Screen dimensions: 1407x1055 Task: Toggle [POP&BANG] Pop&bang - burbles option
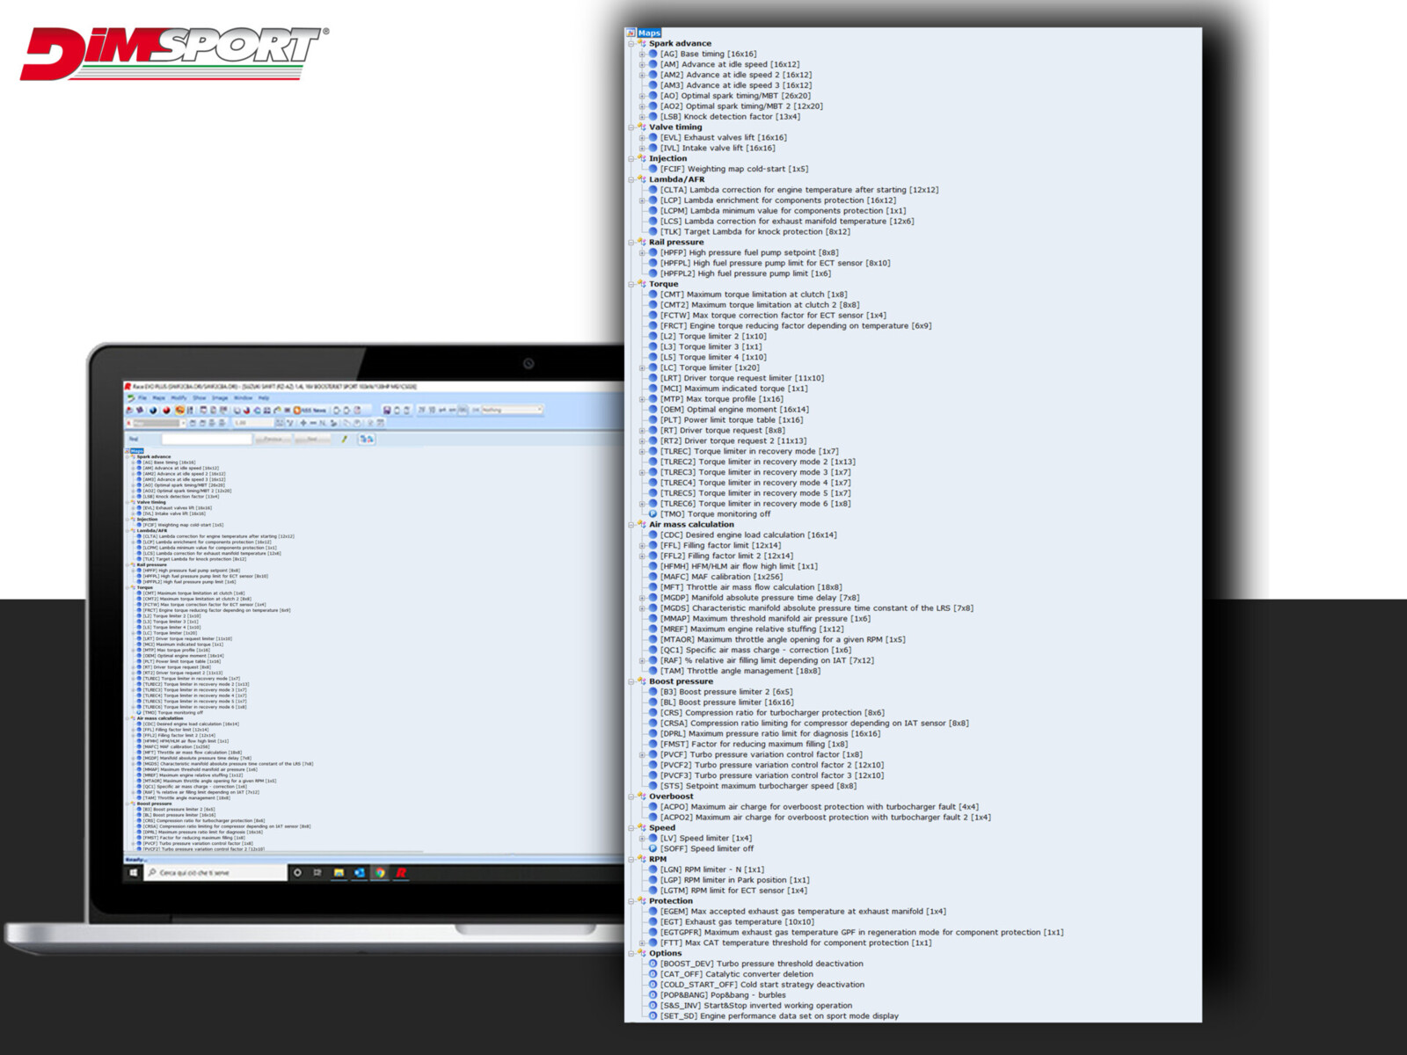click(652, 995)
